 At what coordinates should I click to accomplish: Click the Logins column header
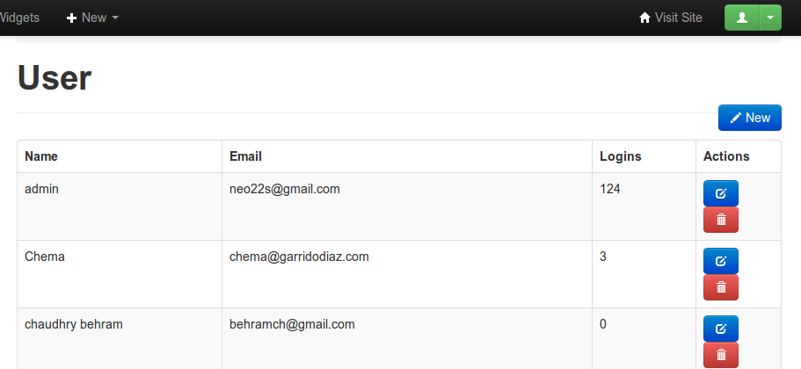pyautogui.click(x=620, y=156)
